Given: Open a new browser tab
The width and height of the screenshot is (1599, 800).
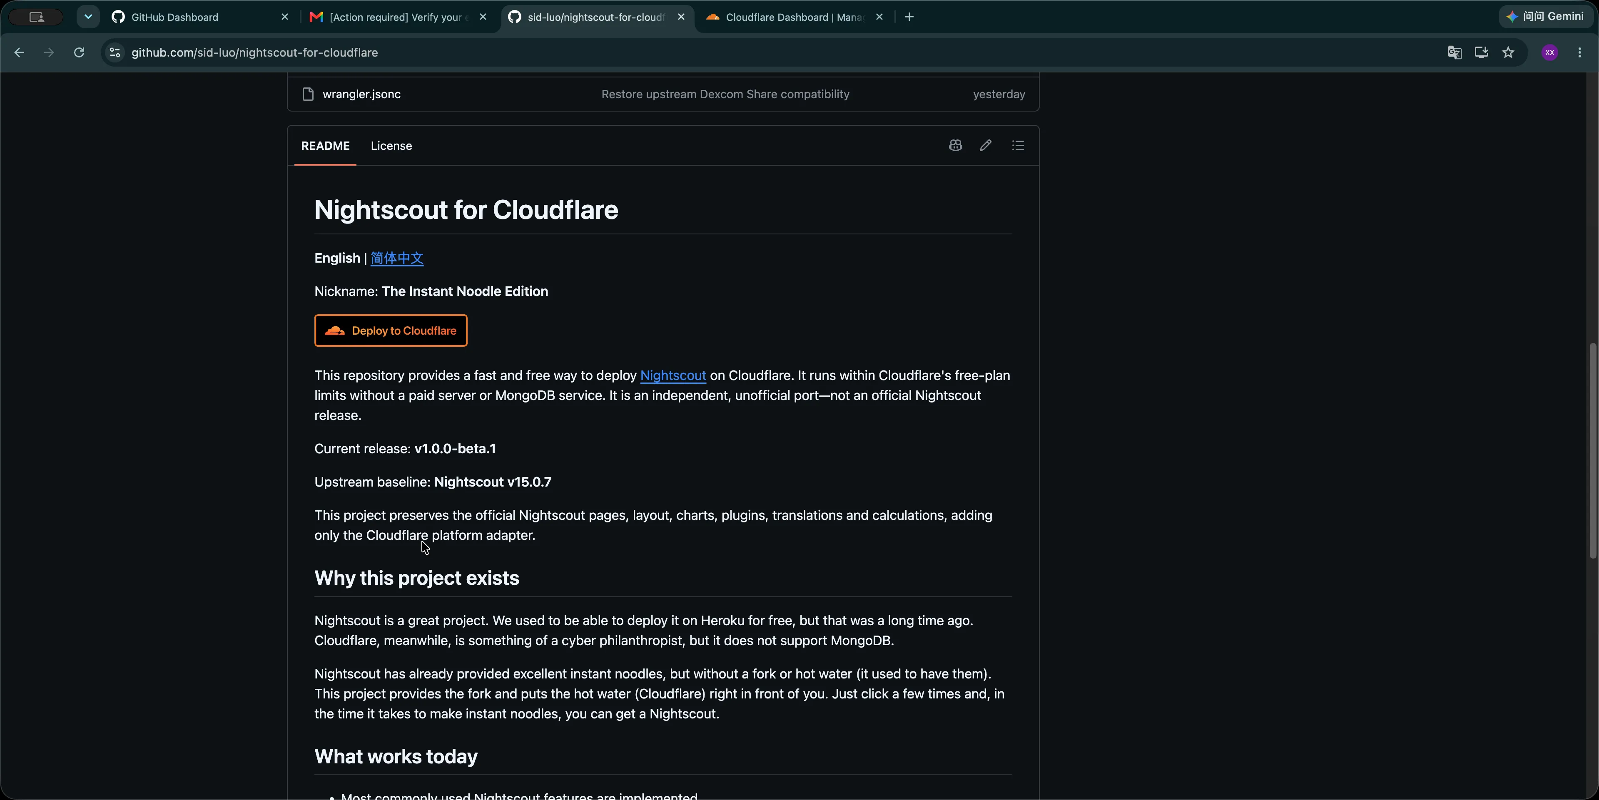Looking at the screenshot, I should click(909, 17).
